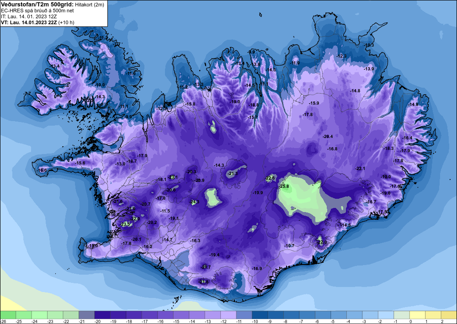Click the -18.8 temperature label

pyautogui.click(x=254, y=105)
